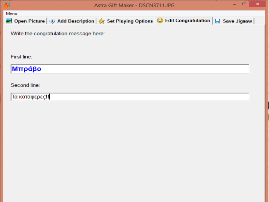Close the Astra Gift Maker window

pyautogui.click(x=257, y=4)
